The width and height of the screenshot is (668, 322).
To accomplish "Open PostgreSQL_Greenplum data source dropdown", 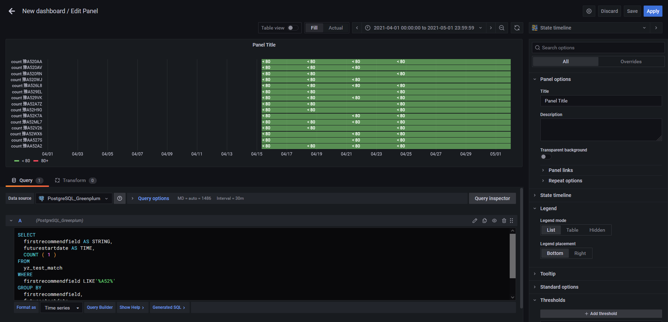I will tap(74, 198).
